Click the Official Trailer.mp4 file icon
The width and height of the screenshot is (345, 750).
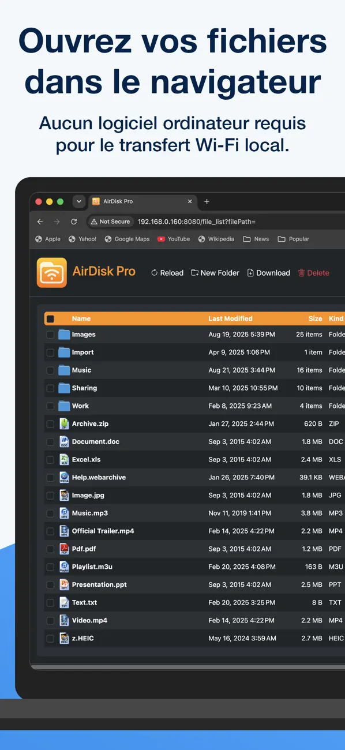point(64,531)
